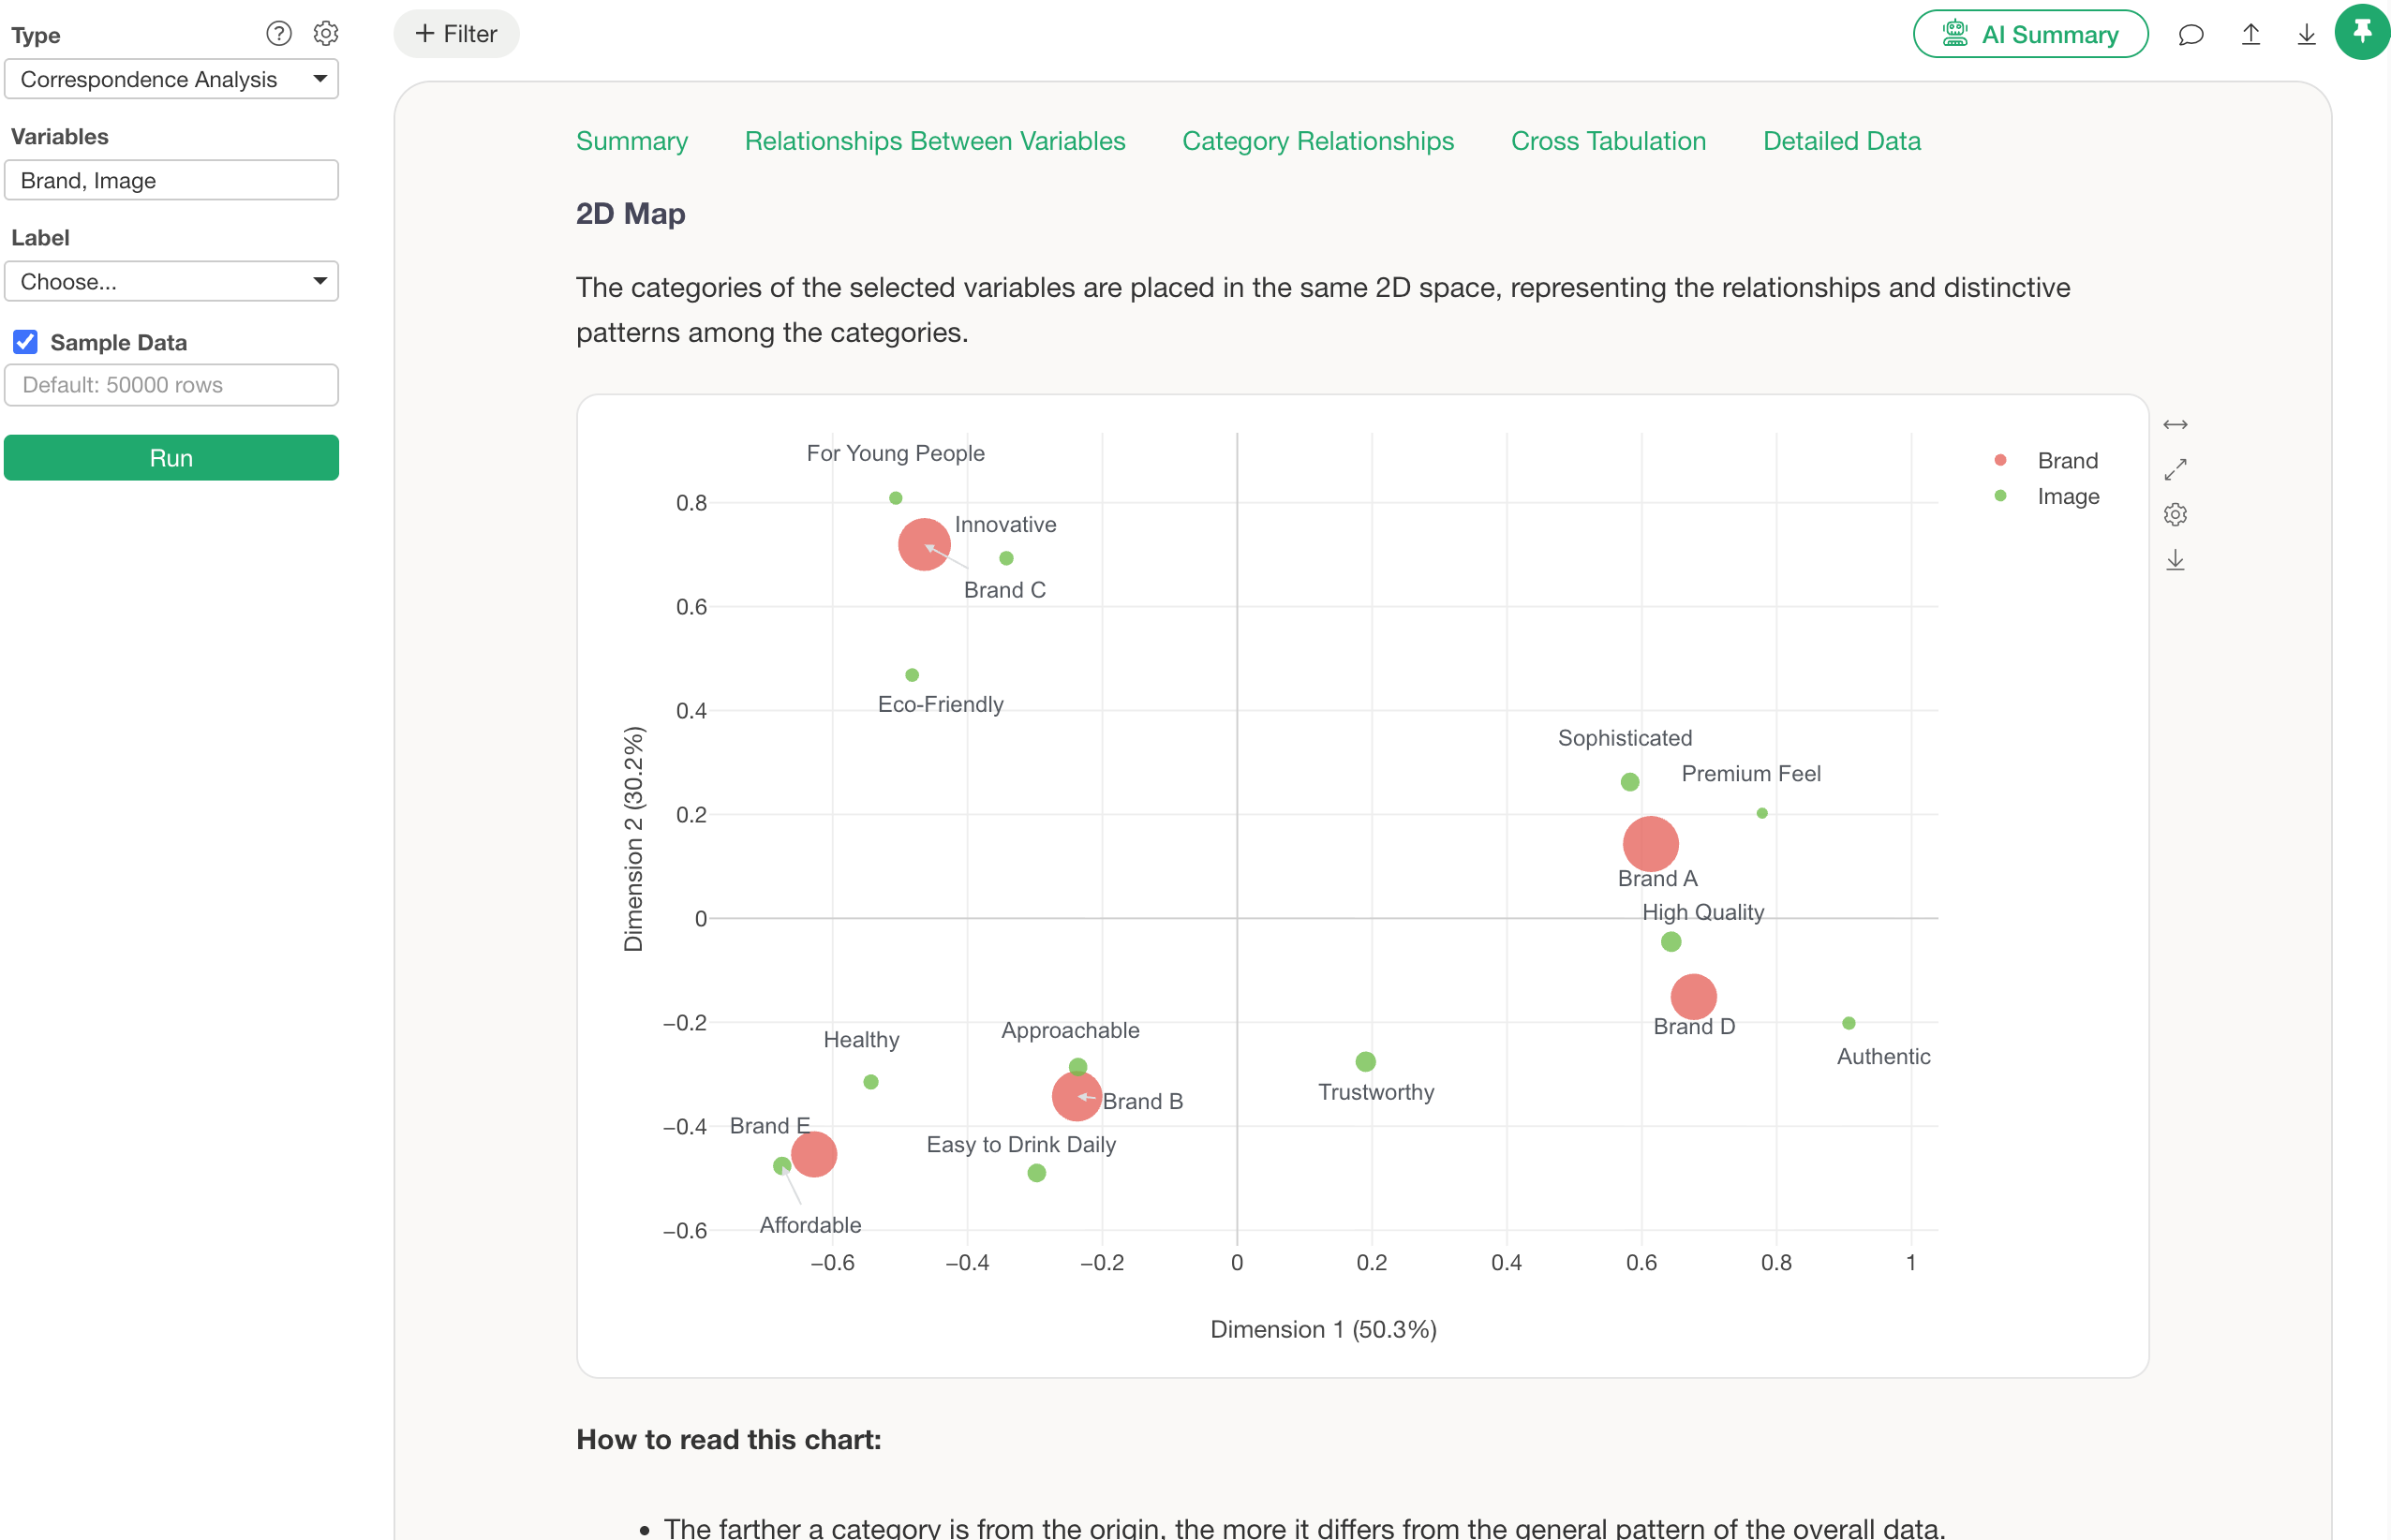Click the Brand A bubble on chart
This screenshot has width=2391, height=1540.
pyautogui.click(x=1650, y=844)
